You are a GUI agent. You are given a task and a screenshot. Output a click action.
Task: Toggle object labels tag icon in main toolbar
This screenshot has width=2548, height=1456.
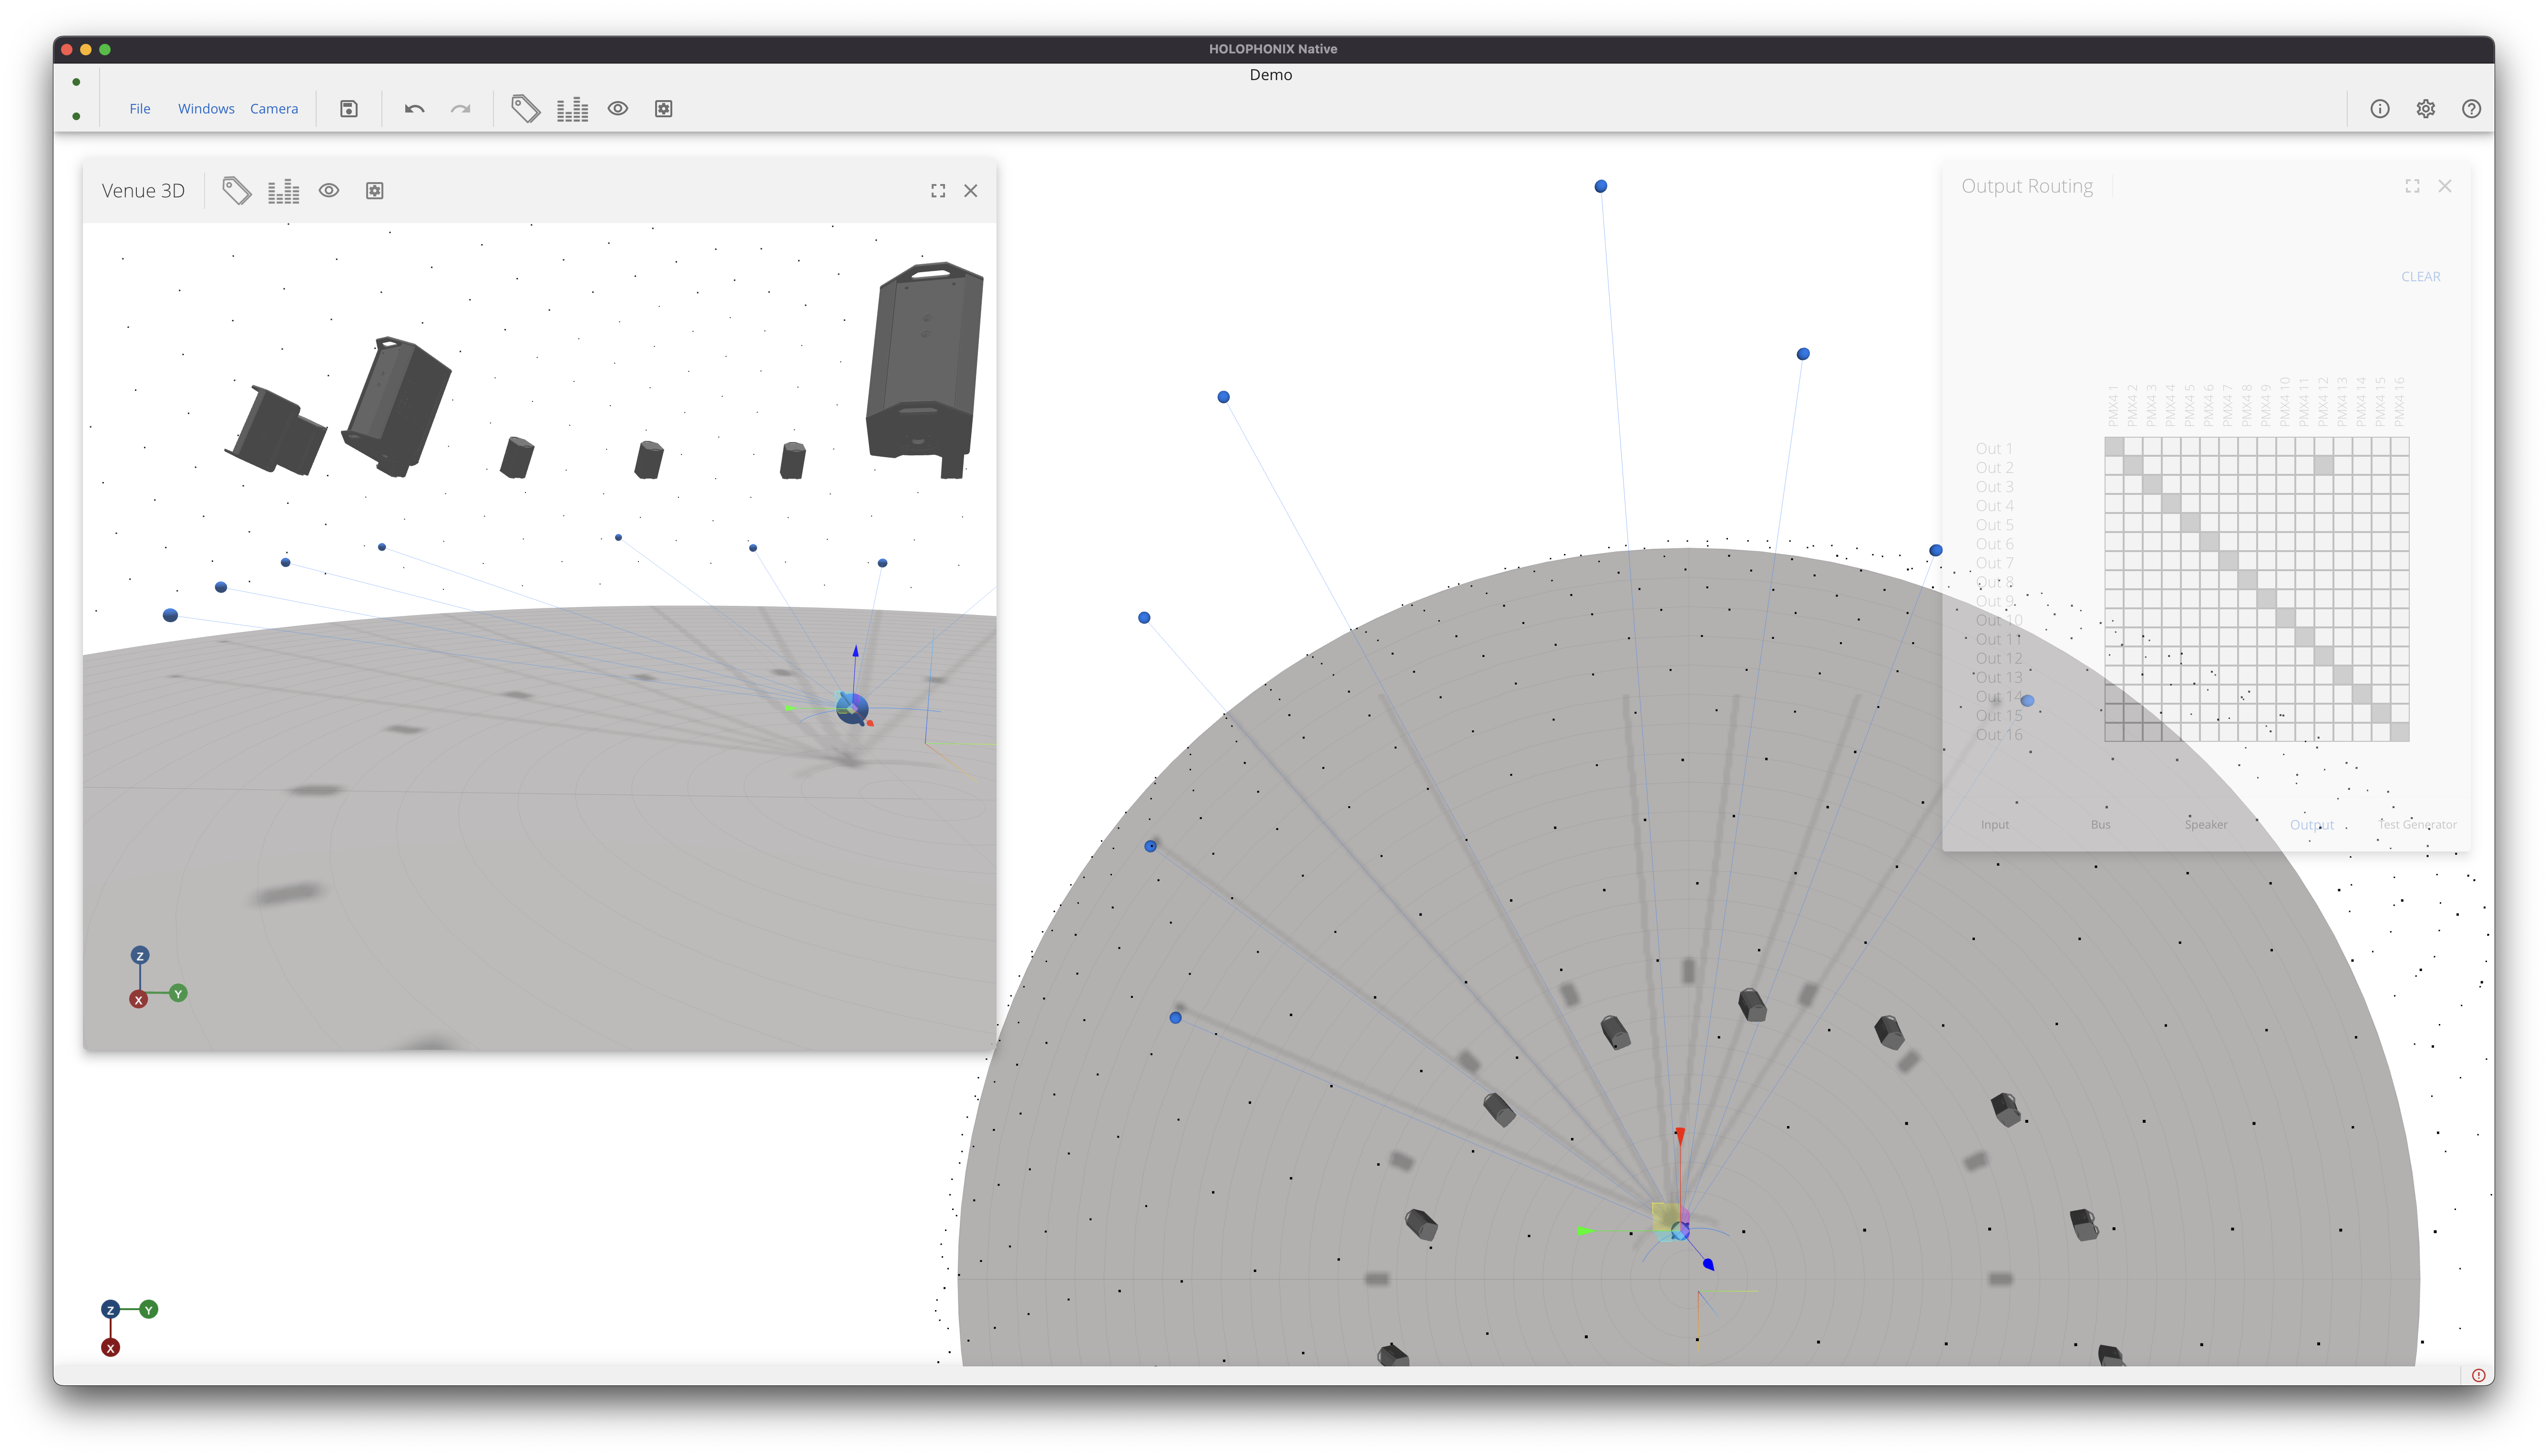(526, 108)
